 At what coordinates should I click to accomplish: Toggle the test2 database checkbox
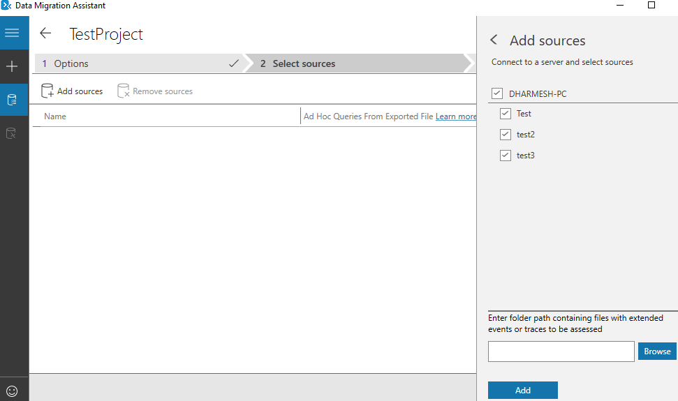[506, 135]
